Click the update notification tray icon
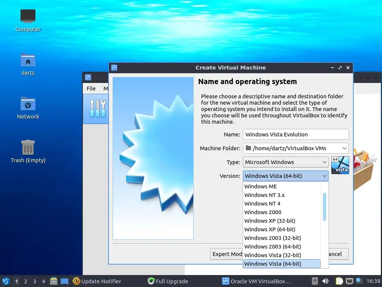Viewport: 382px width, 287px height. pyautogui.click(x=359, y=281)
